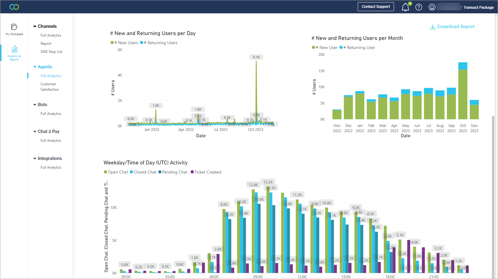Viewport: 498px width, 279px height.
Task: Open Full Analytics under Integrations
Action: coord(51,167)
